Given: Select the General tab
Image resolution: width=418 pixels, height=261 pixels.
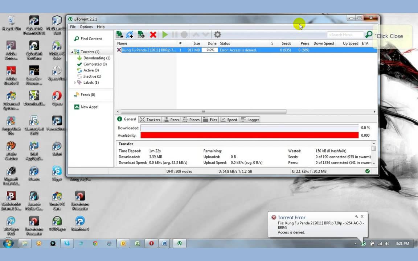Looking at the screenshot, I should [x=127, y=119].
